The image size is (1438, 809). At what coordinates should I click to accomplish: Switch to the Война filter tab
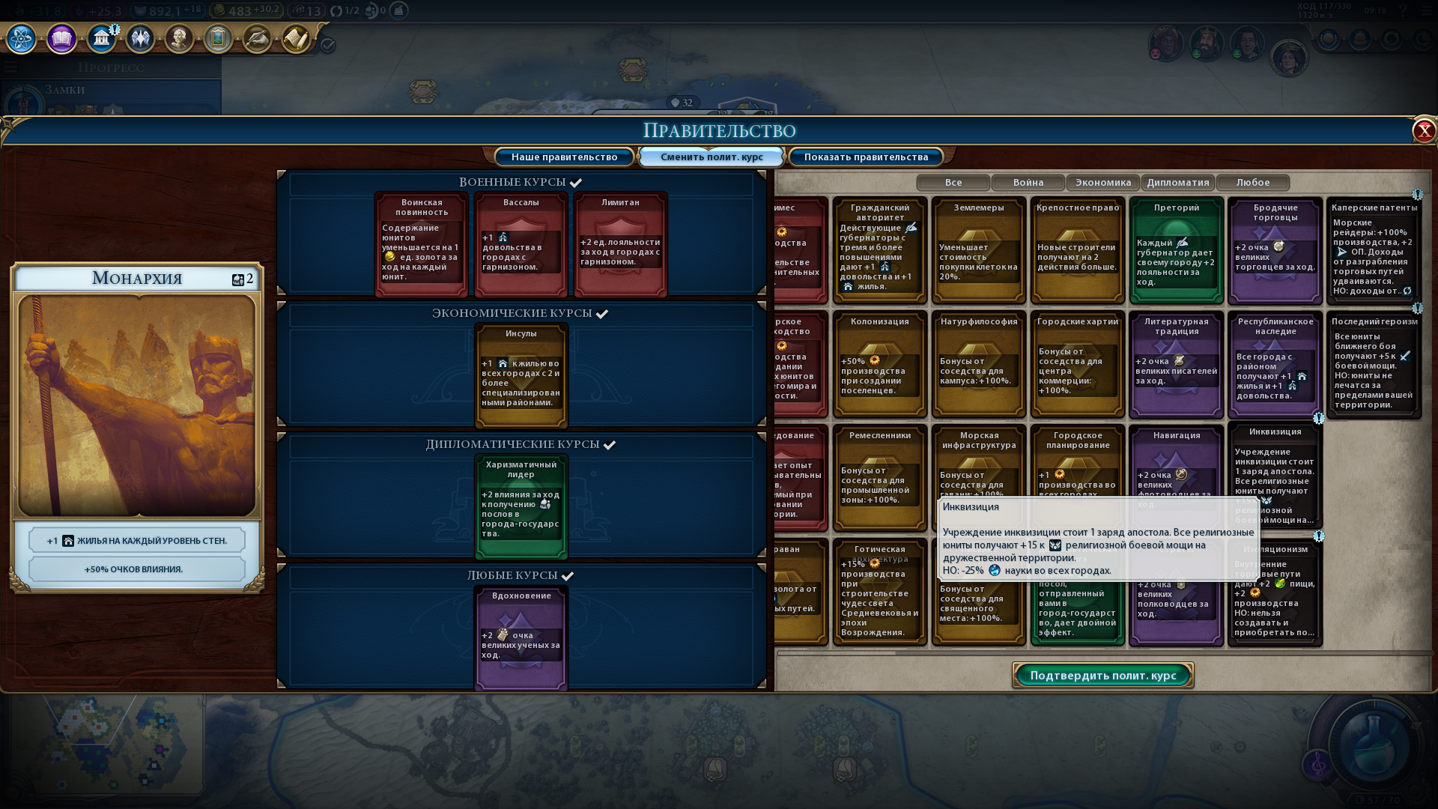(x=1028, y=182)
